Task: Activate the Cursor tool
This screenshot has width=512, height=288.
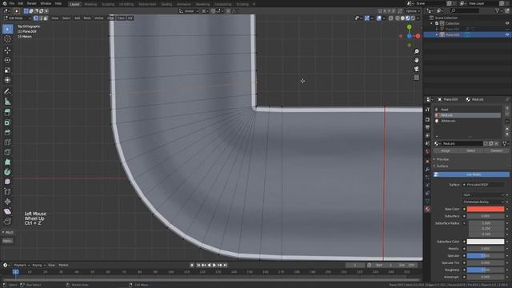Action: [x=7, y=39]
